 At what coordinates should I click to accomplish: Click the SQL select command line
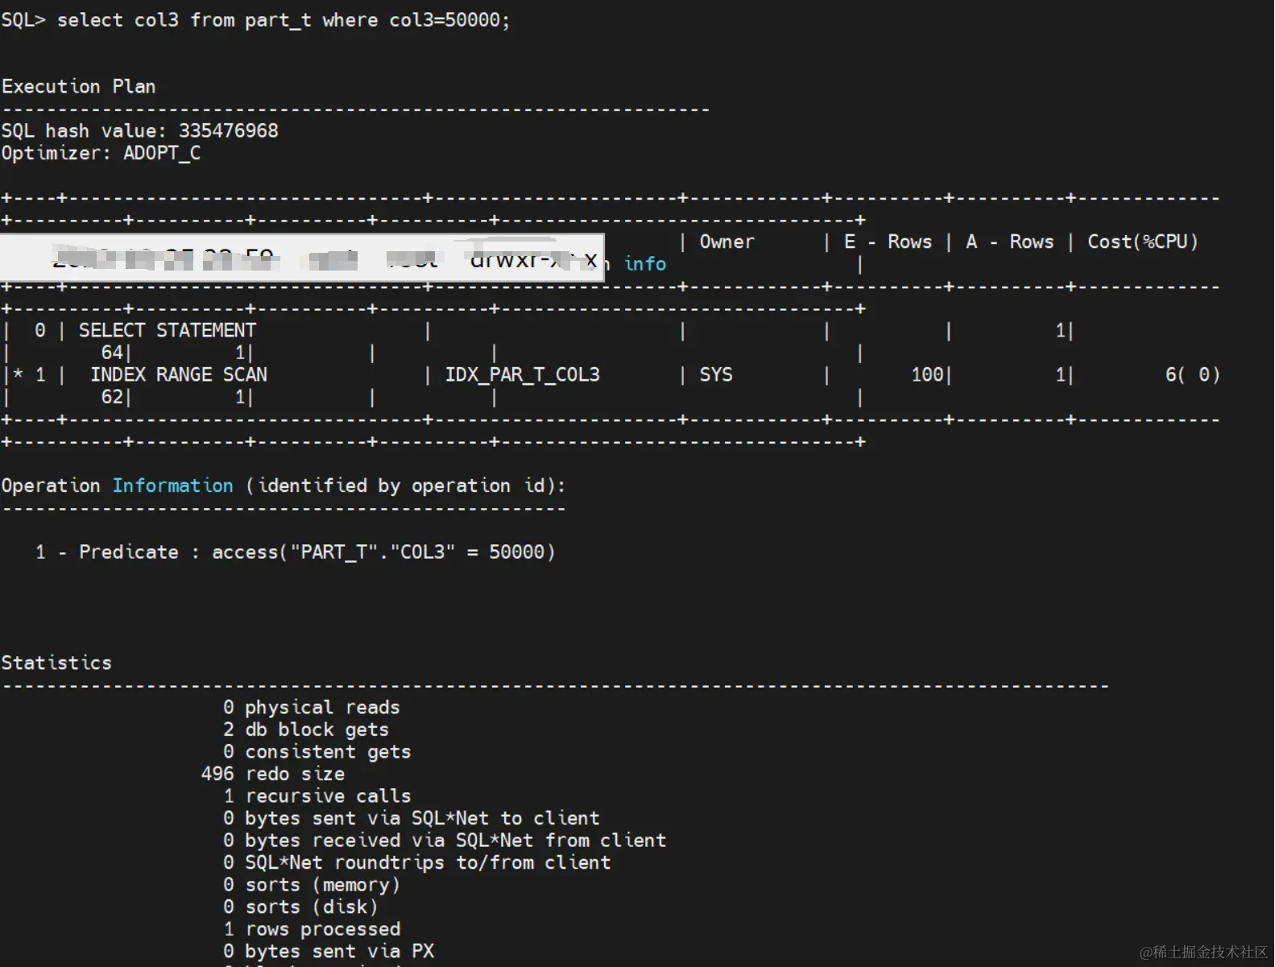pos(255,20)
